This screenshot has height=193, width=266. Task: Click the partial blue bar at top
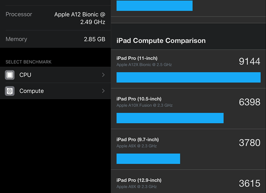(x=154, y=6)
